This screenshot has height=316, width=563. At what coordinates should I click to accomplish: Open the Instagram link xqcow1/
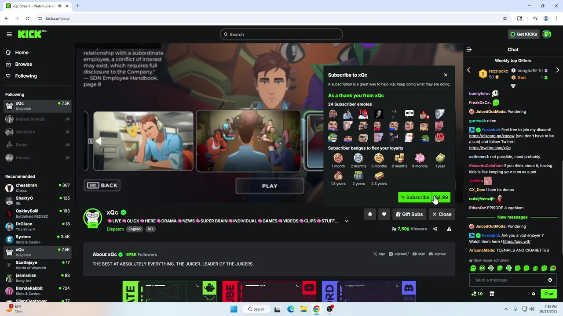[x=399, y=254]
